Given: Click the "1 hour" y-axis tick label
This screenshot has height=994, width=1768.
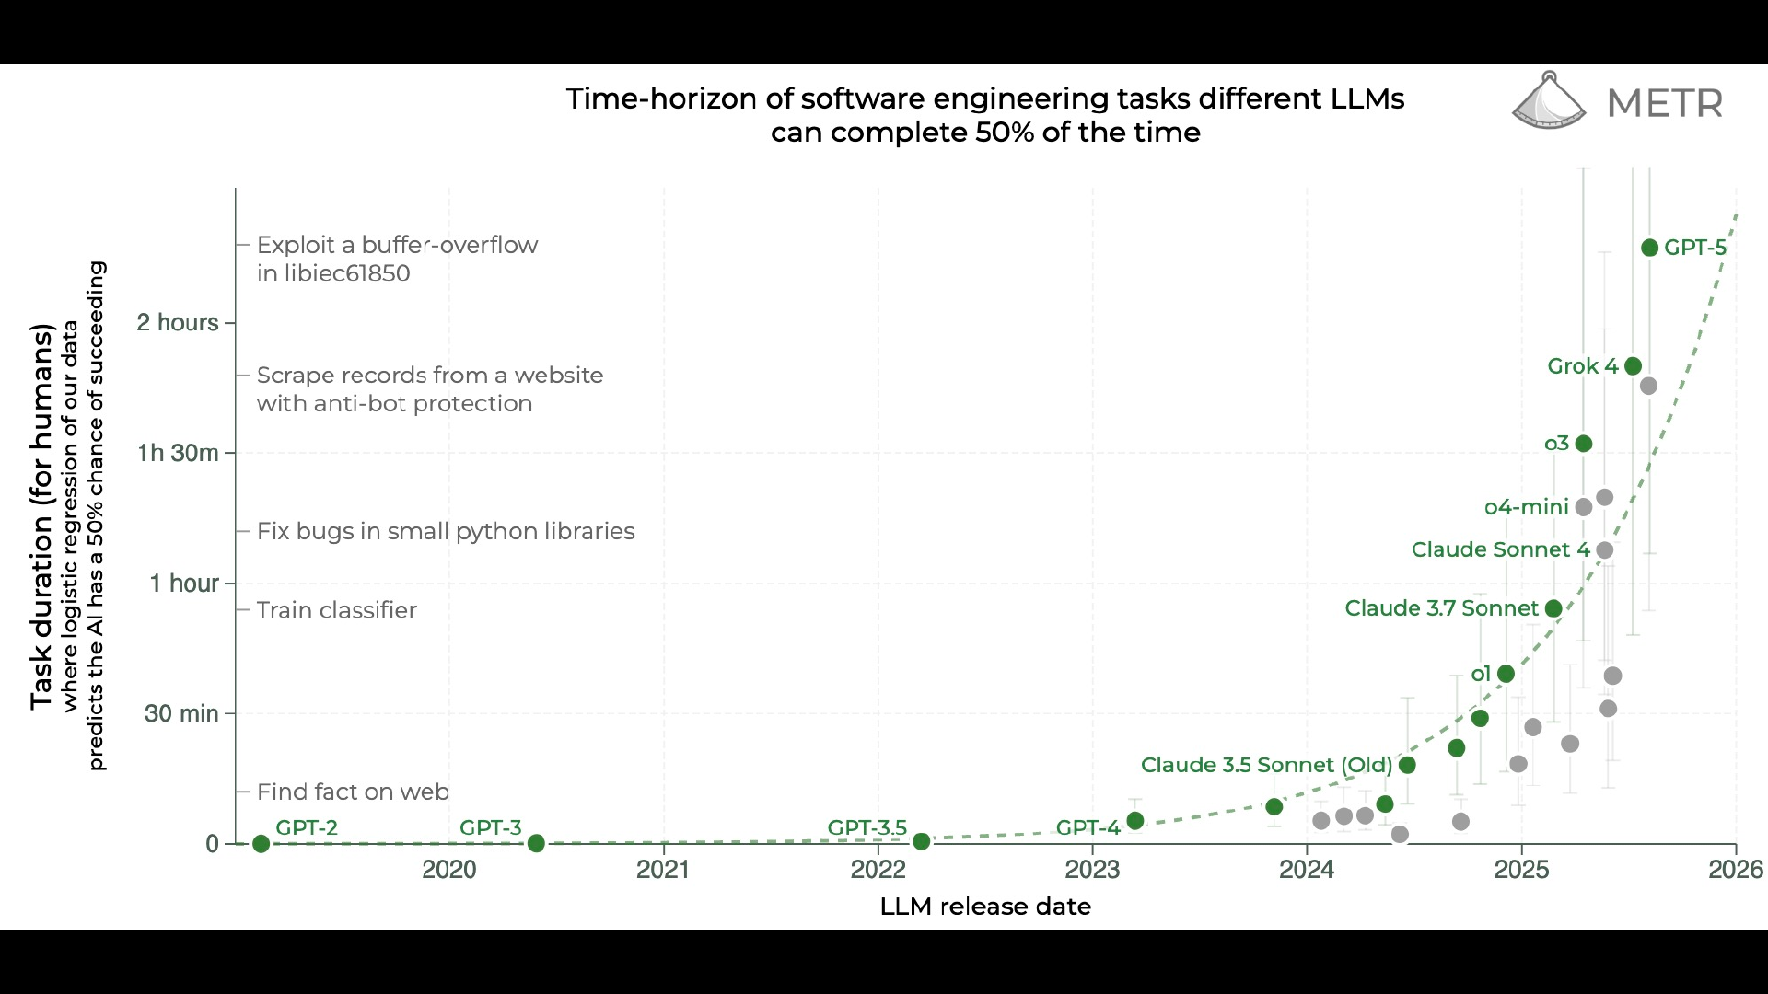Looking at the screenshot, I should tap(184, 584).
